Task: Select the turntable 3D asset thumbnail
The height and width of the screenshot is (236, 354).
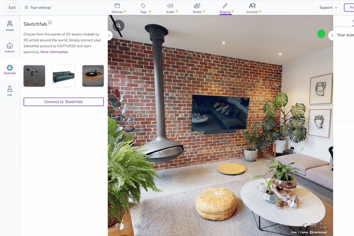Action: (93, 76)
